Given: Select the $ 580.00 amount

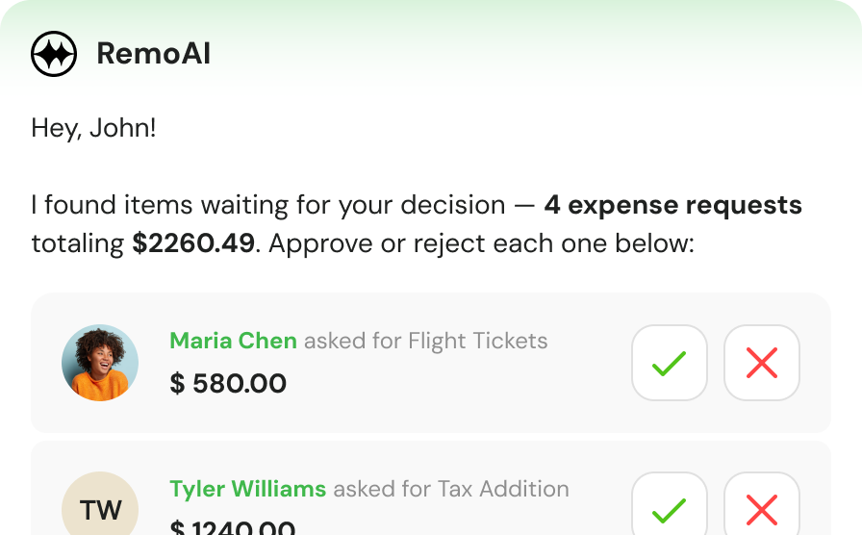Looking at the screenshot, I should click(x=228, y=383).
